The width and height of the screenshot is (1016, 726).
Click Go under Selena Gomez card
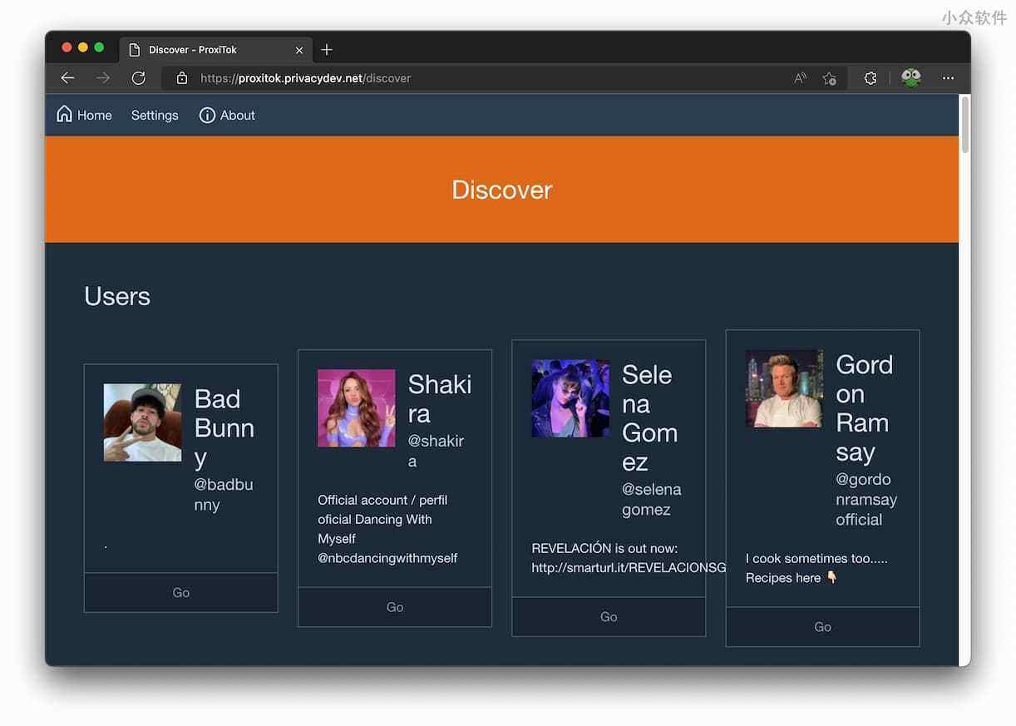609,617
